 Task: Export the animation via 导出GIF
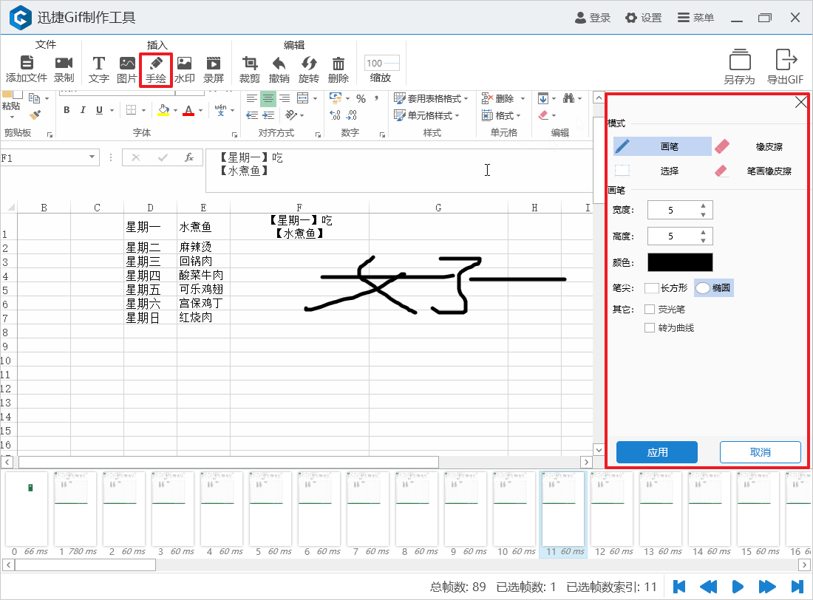[786, 65]
